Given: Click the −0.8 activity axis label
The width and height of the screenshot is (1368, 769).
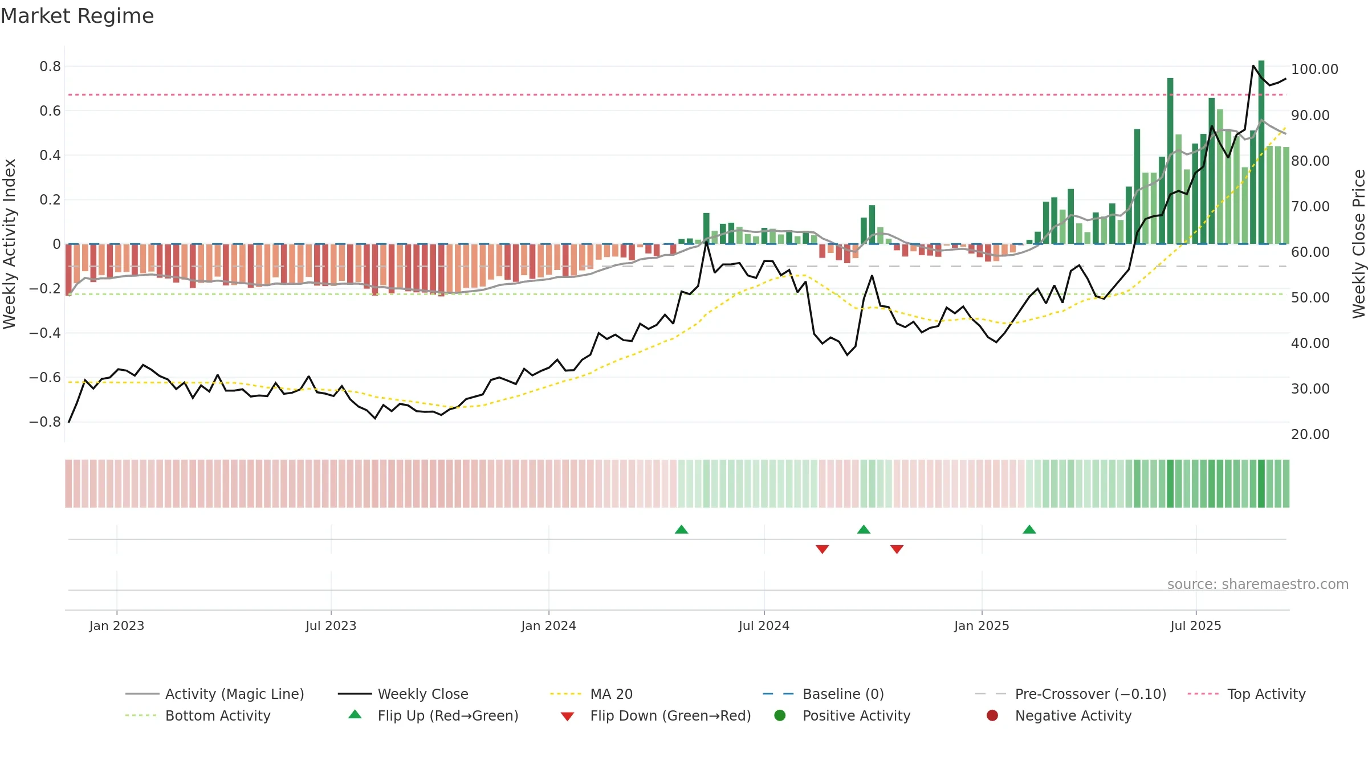Looking at the screenshot, I should coord(45,422).
